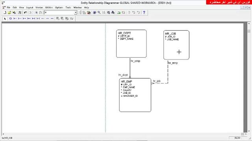The width and height of the screenshot is (252, 141).
Task: Click the MANAGER_ID attribute in HR_EMP
Action: (x=130, y=96)
